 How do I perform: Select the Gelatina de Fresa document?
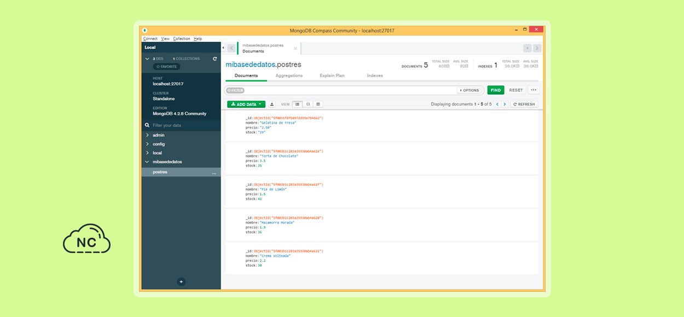tap(382, 125)
